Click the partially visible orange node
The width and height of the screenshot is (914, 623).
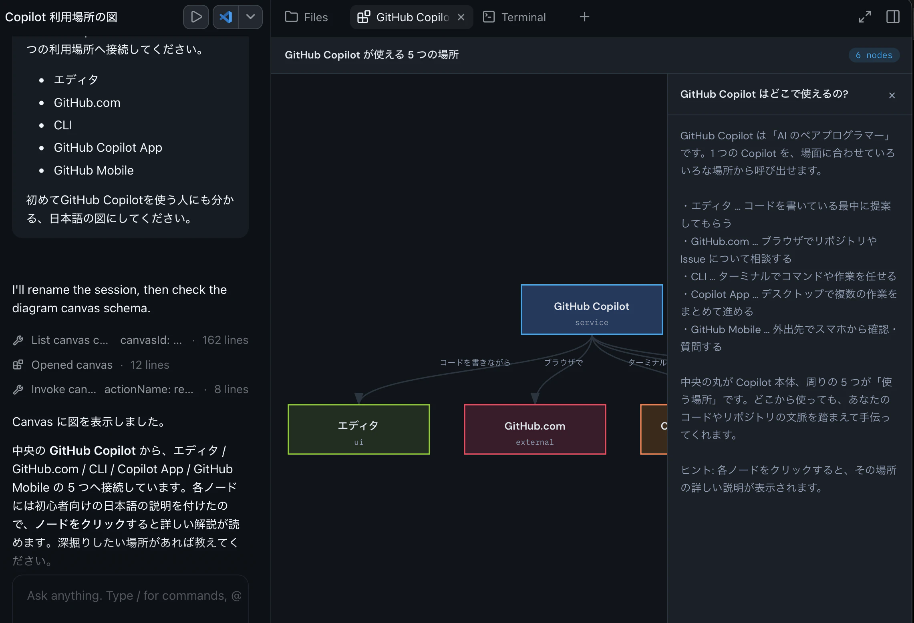point(654,429)
